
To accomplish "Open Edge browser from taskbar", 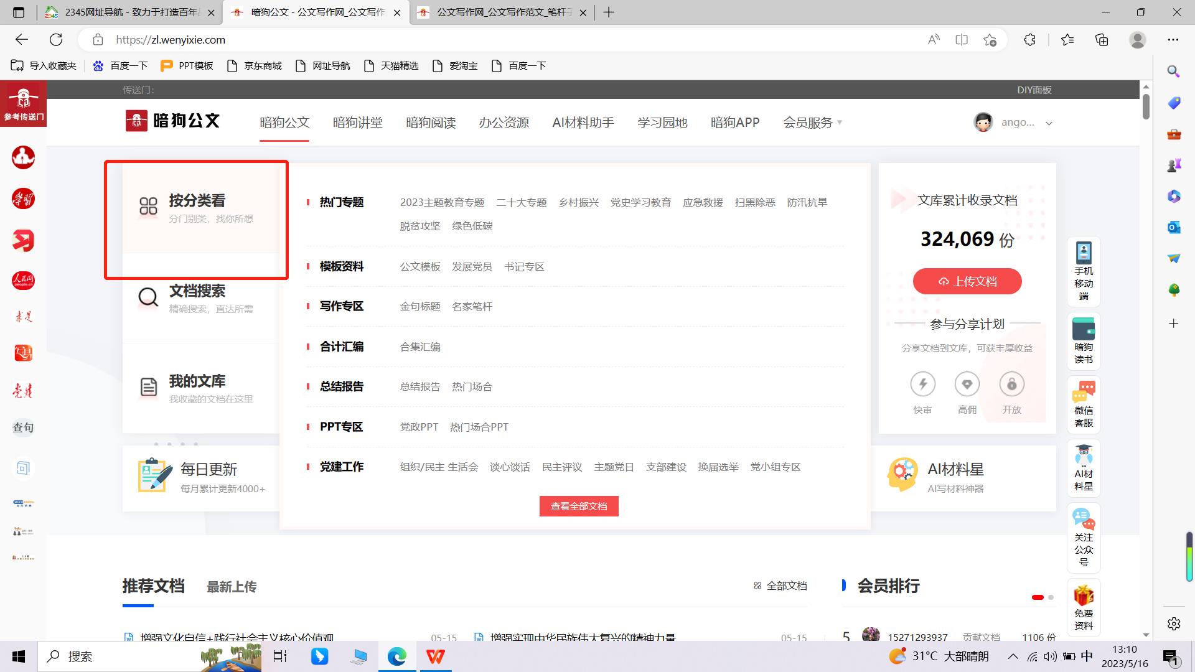I will (396, 656).
